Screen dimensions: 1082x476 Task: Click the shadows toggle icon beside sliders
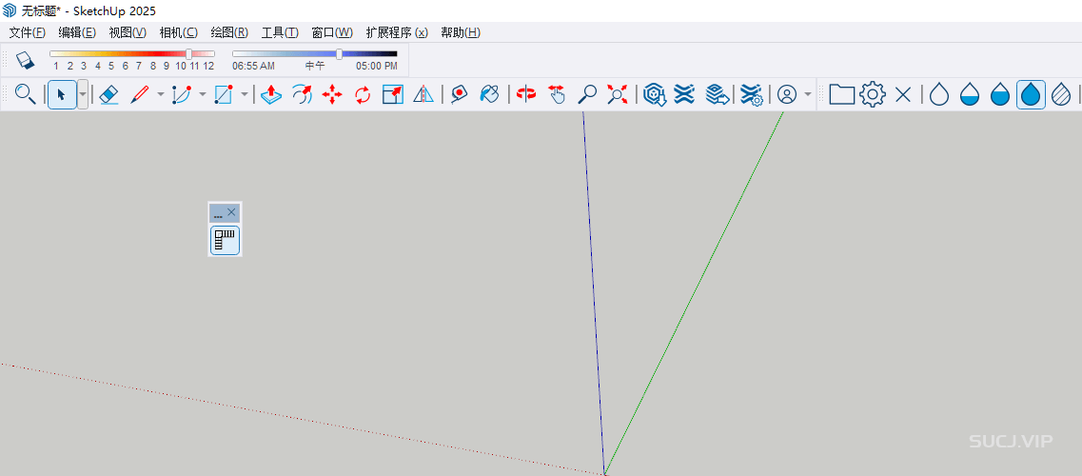pos(24,59)
